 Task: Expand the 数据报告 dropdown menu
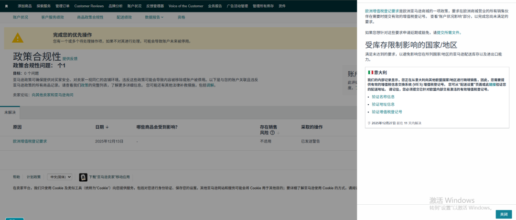(154, 17)
